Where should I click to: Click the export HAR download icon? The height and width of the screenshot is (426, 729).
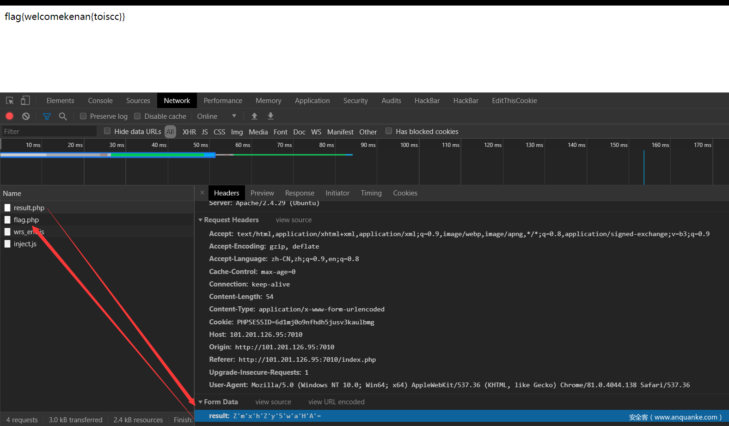tap(271, 116)
